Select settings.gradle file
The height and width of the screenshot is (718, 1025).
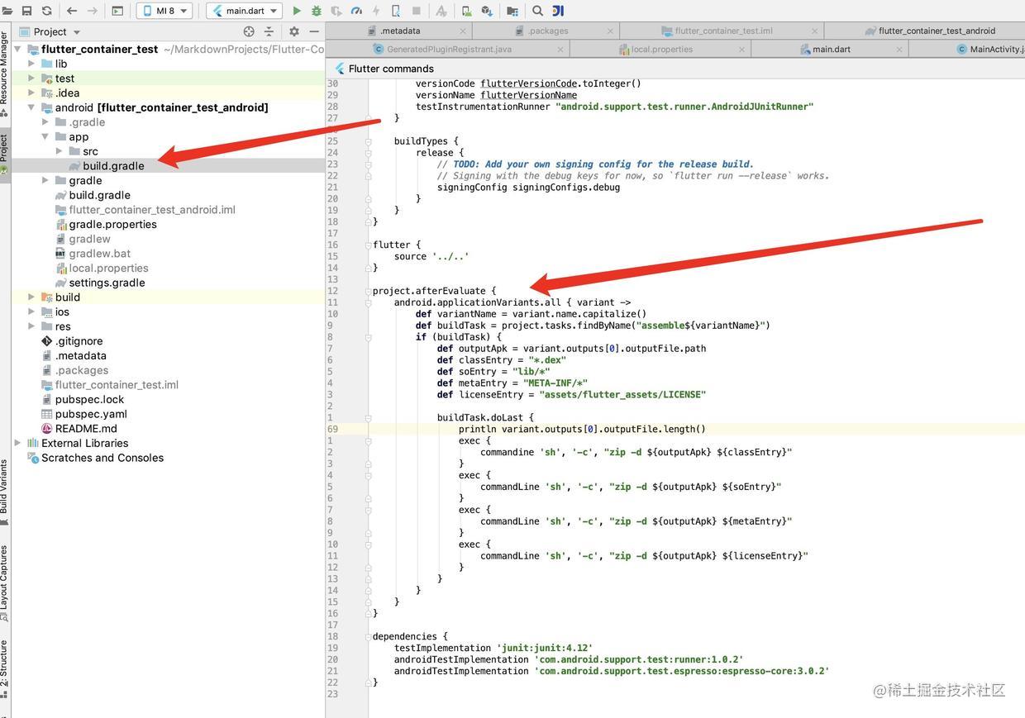coord(107,283)
